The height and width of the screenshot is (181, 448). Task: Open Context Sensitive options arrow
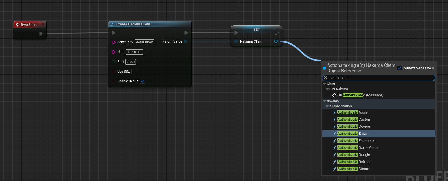point(433,68)
